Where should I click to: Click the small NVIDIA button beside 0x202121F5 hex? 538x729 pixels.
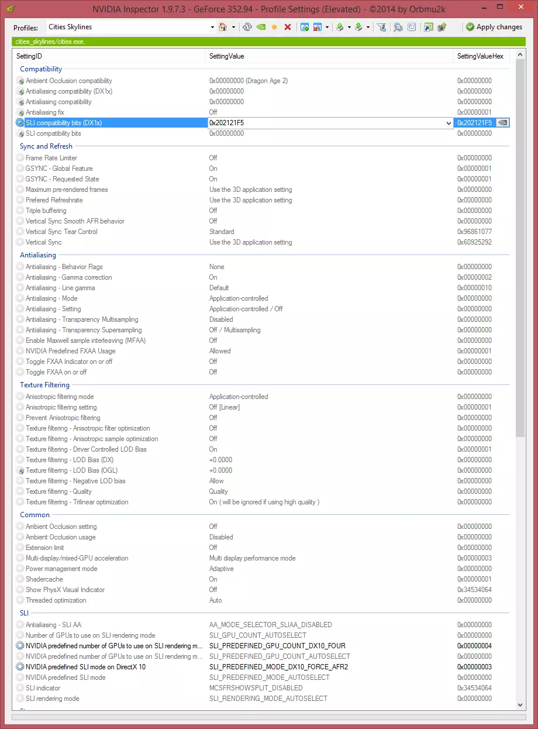502,123
